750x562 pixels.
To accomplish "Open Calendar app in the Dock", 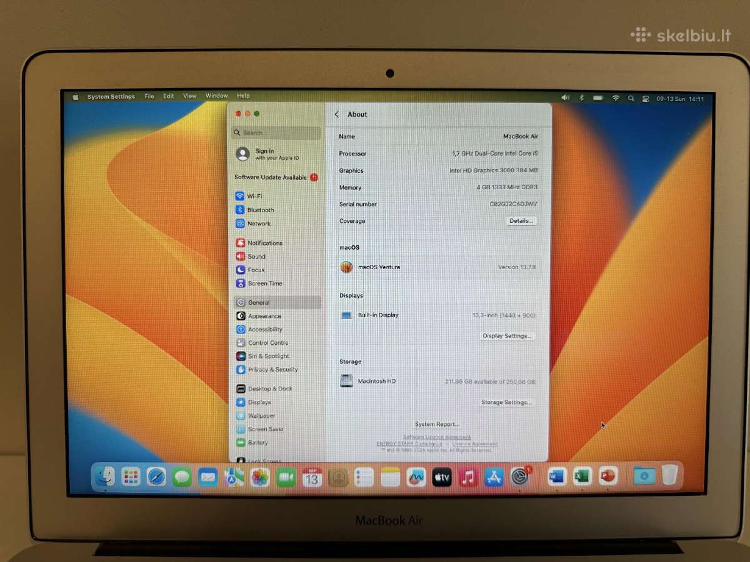I will pyautogui.click(x=312, y=478).
